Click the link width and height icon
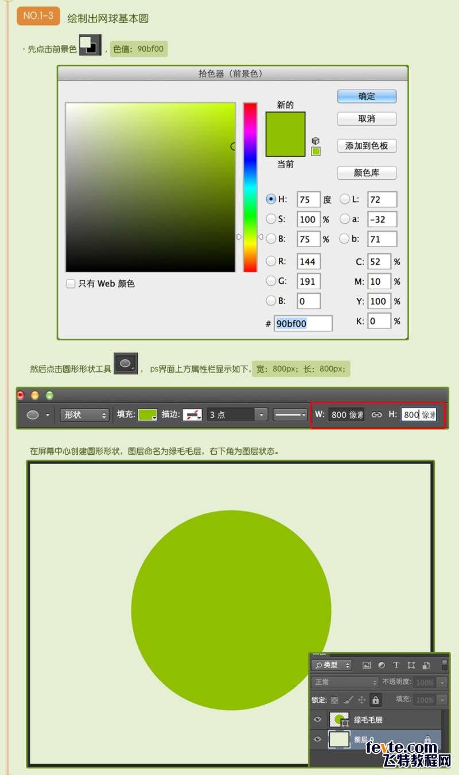This screenshot has height=775, width=459. (x=376, y=414)
